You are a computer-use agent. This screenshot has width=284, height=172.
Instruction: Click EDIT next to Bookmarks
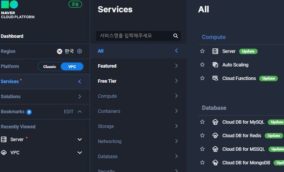point(68,111)
